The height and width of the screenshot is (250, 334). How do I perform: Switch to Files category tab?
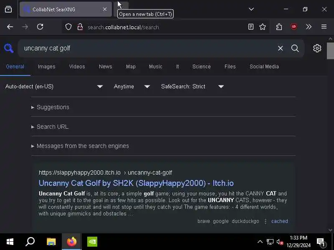[x=230, y=67]
